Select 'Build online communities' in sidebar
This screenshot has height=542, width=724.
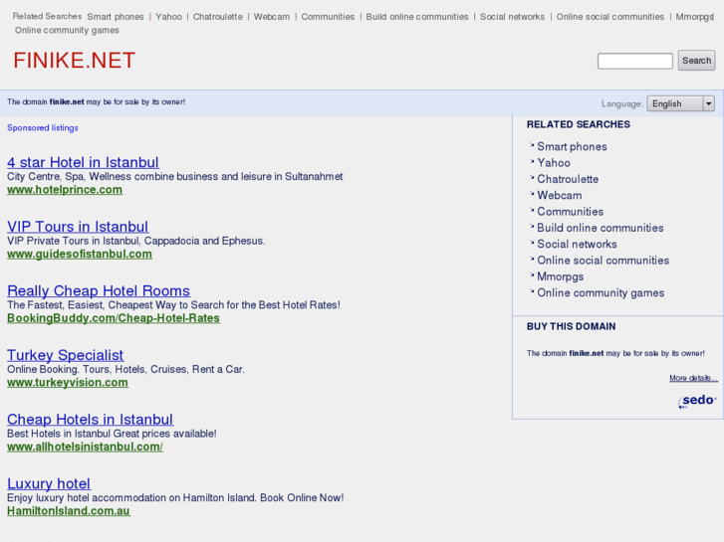pyautogui.click(x=601, y=228)
